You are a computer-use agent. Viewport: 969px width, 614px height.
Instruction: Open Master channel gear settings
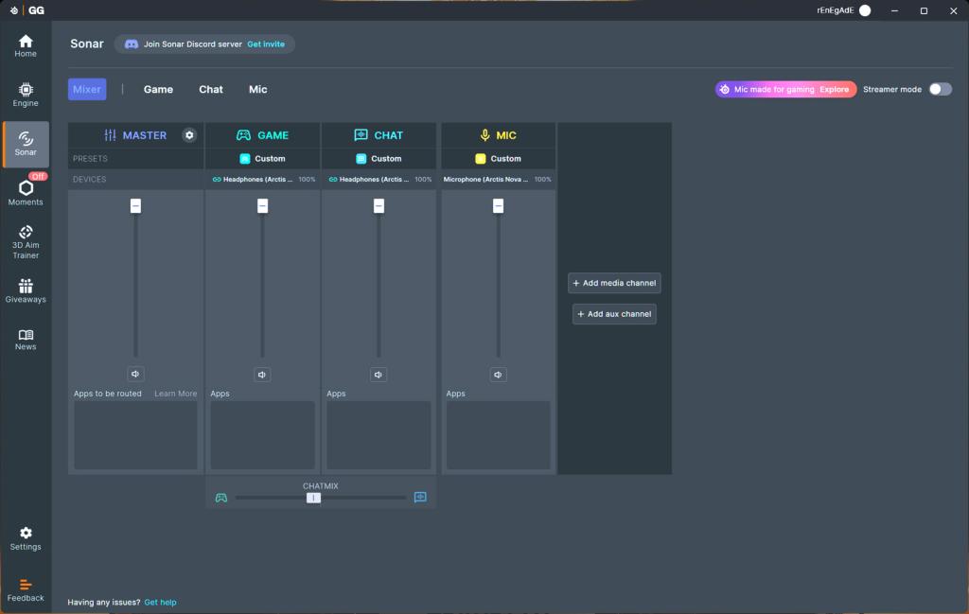coord(189,135)
